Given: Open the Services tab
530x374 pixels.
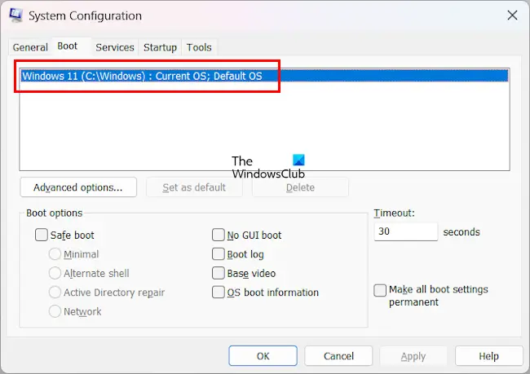Looking at the screenshot, I should tap(115, 47).
